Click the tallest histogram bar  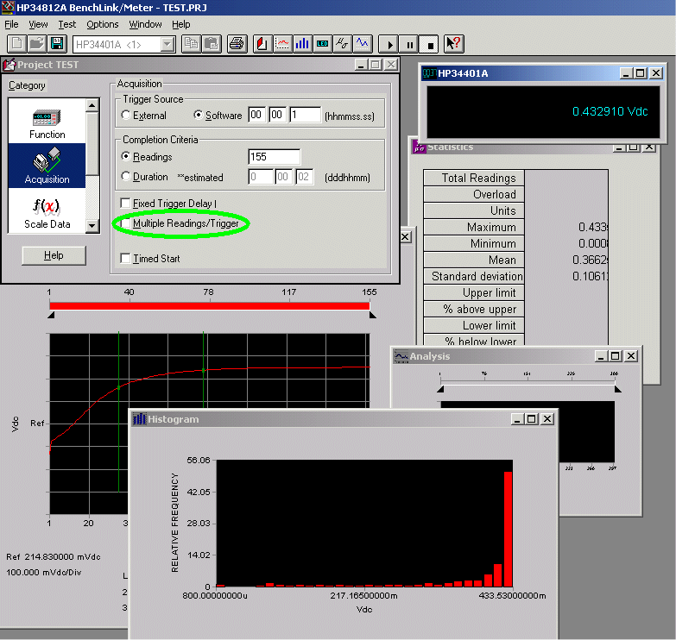pyautogui.click(x=508, y=530)
